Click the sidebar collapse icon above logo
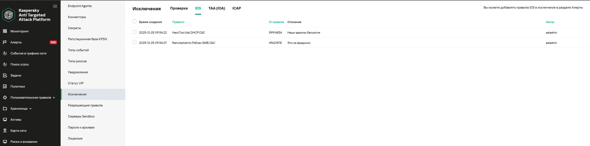The image size is (590, 146). (x=55, y=6)
